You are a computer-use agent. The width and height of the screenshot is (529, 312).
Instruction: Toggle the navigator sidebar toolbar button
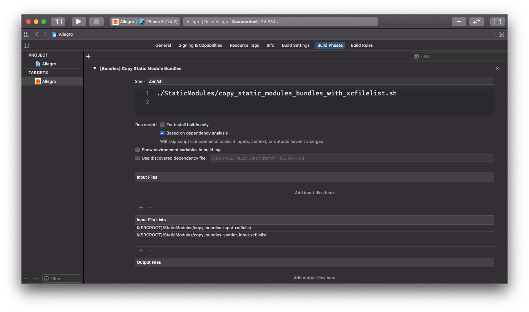[58, 22]
